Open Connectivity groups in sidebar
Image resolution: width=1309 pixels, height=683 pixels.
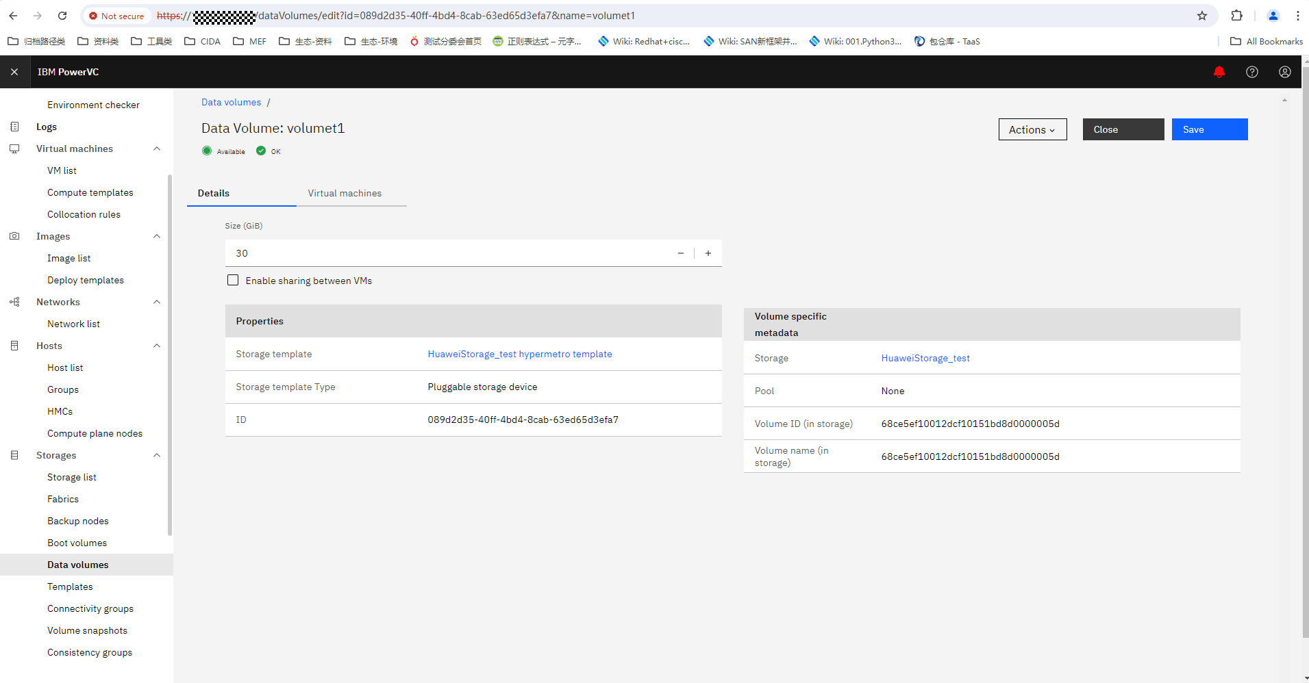pyautogui.click(x=90, y=608)
